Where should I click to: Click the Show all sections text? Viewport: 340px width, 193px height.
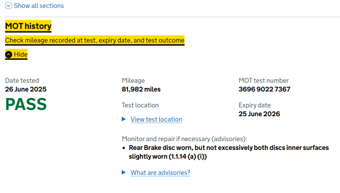tap(39, 6)
